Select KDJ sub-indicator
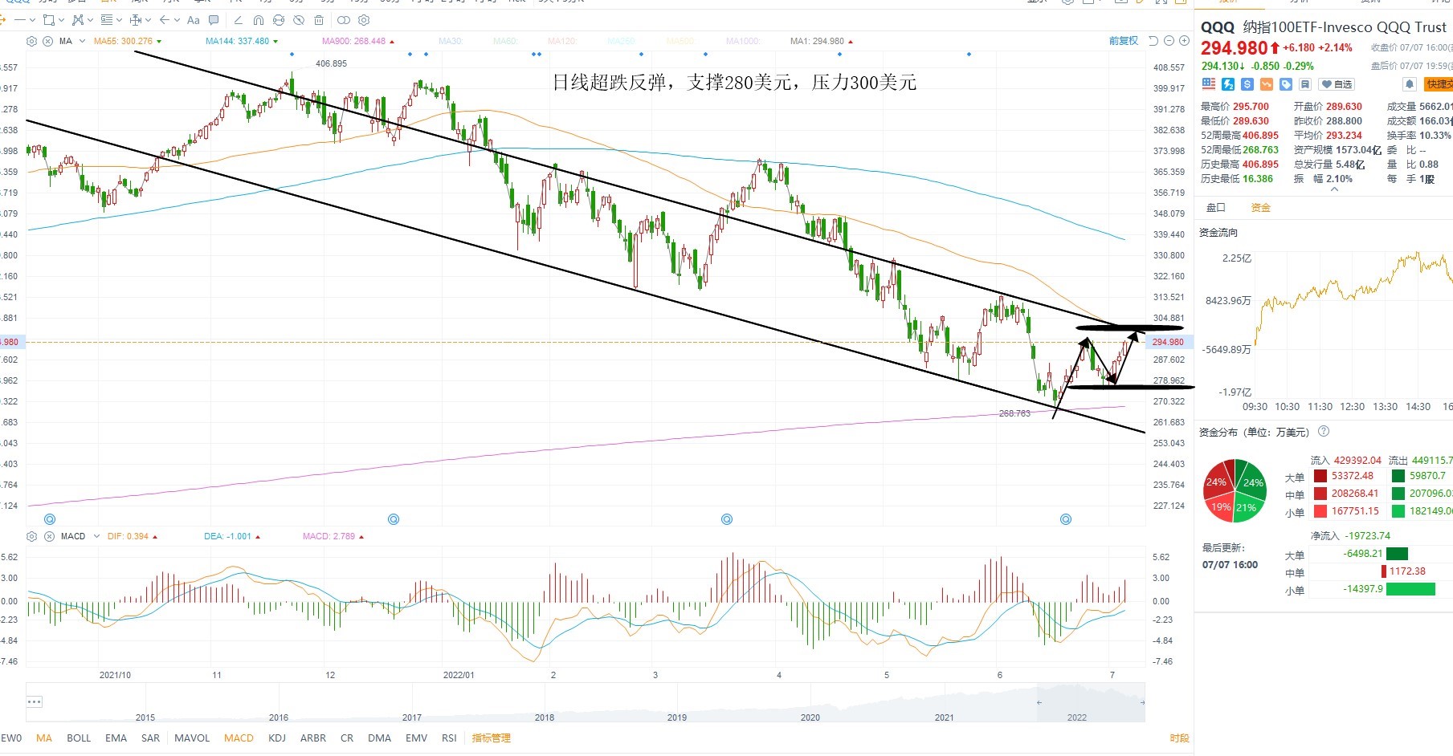The image size is (1453, 756). pyautogui.click(x=277, y=738)
